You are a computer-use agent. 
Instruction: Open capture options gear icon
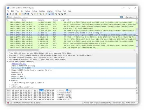(16, 14)
